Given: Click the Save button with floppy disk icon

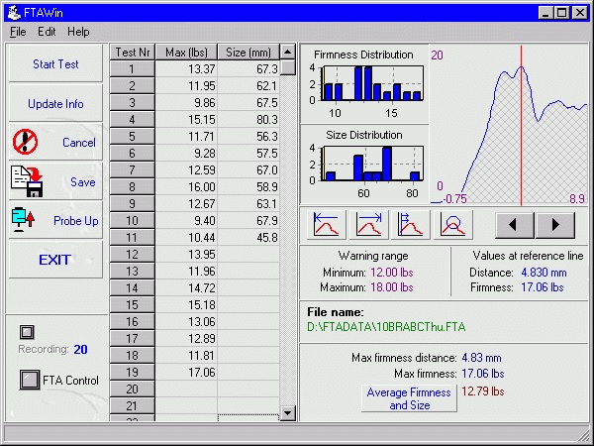Looking at the screenshot, I should [55, 181].
